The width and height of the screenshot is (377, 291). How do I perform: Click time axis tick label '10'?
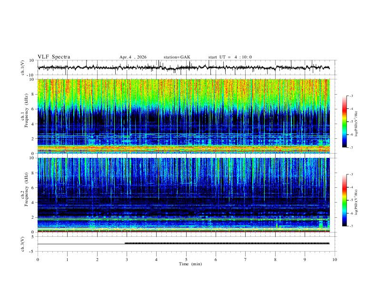coord(335,260)
